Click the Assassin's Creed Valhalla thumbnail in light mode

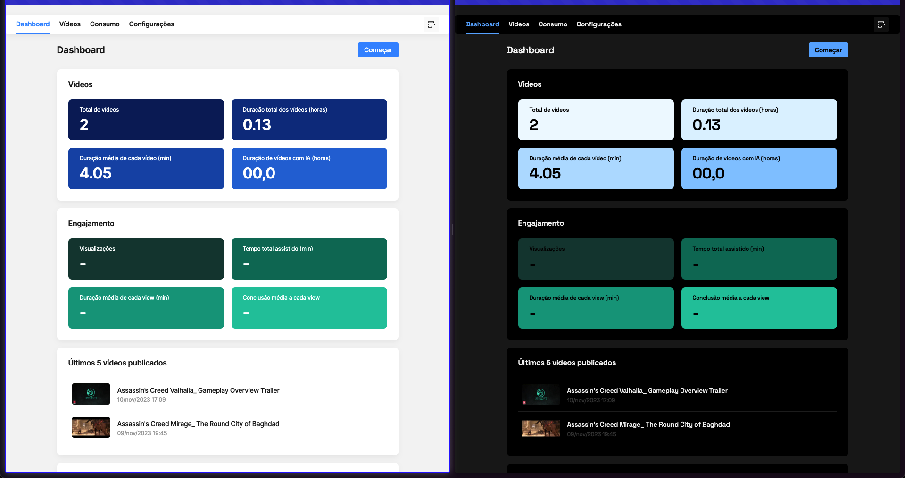click(91, 394)
